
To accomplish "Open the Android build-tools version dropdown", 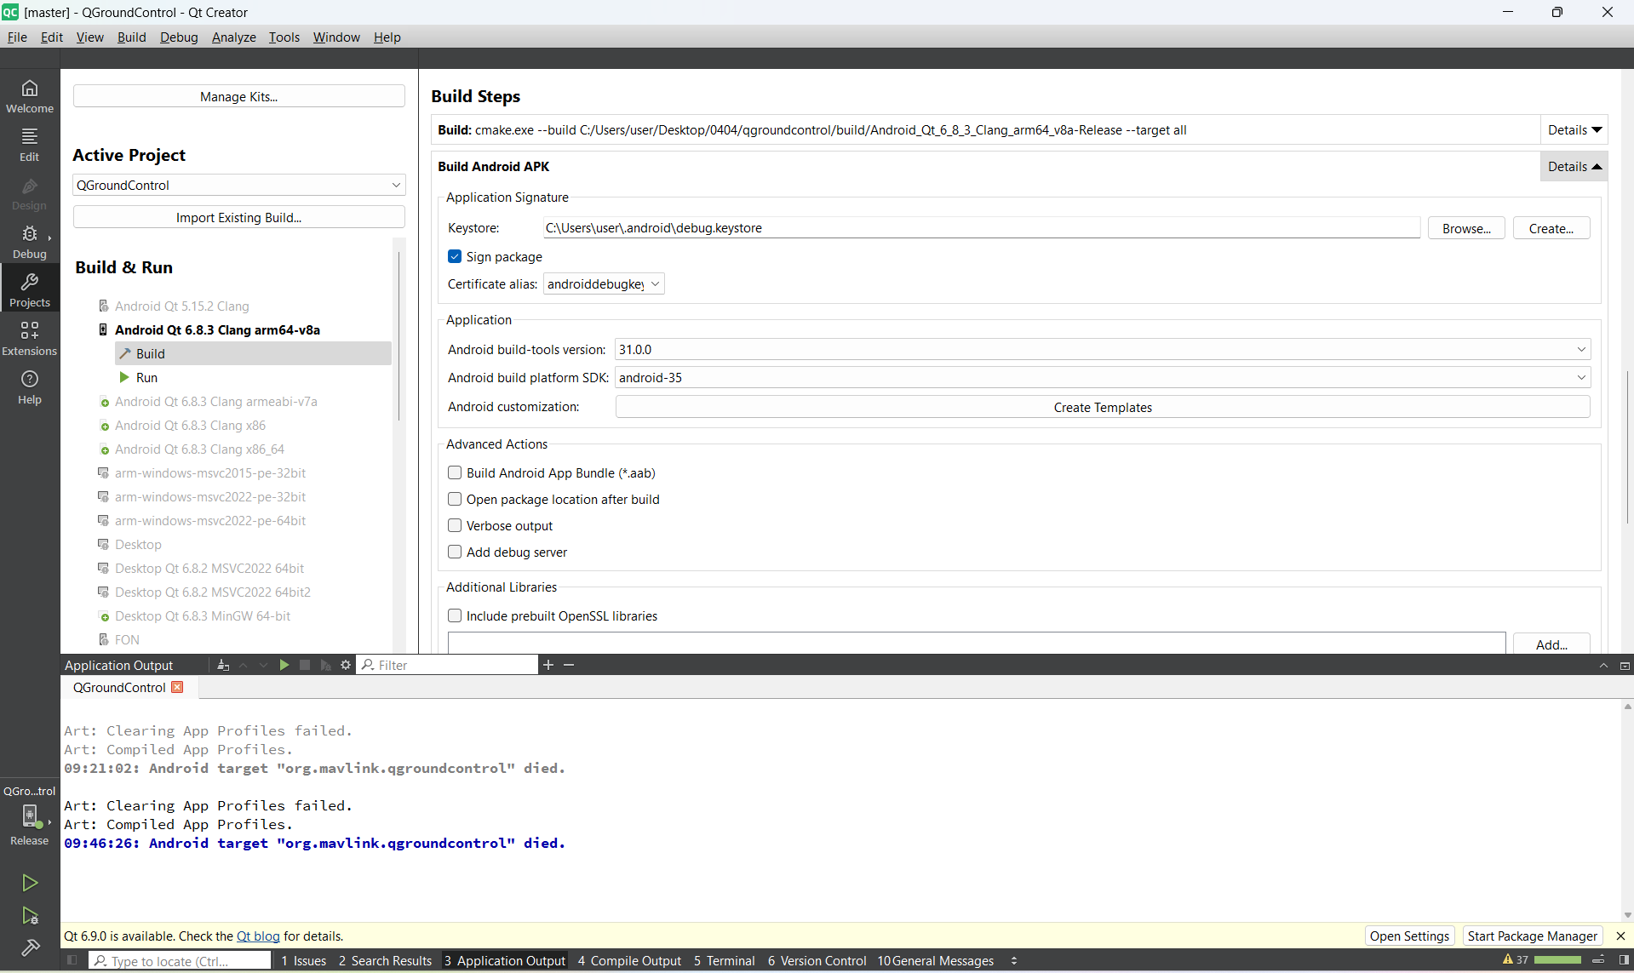I will click(1103, 349).
